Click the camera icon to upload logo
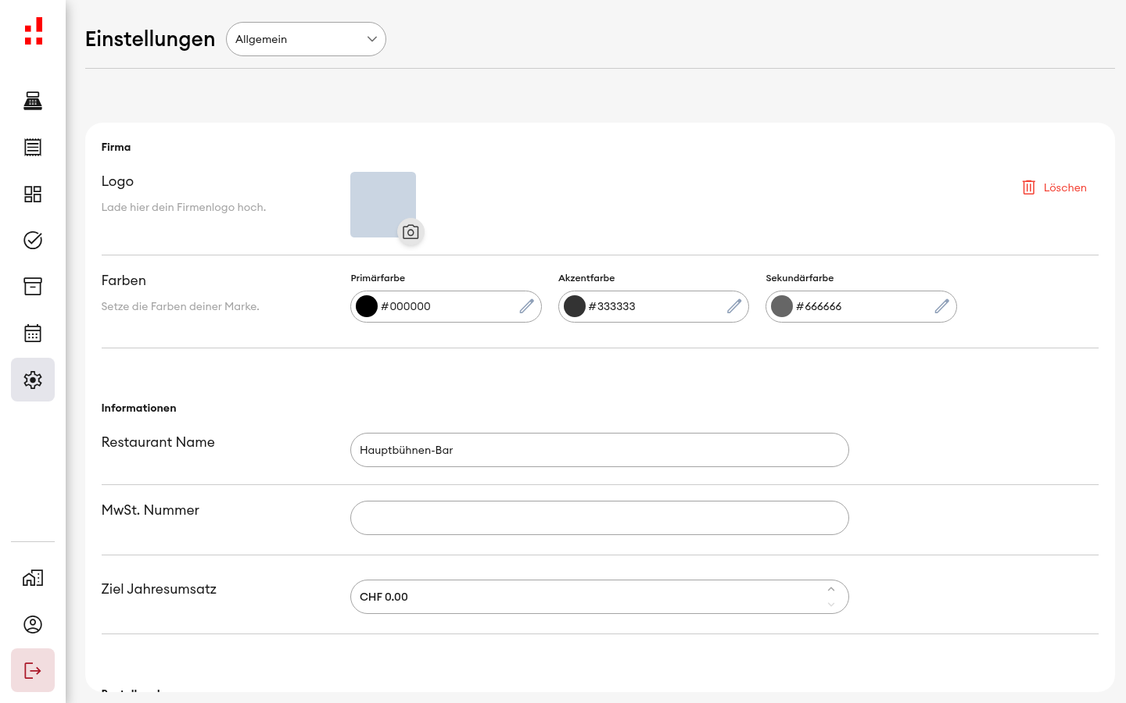Screen dimensions: 1126x703 coord(411,232)
